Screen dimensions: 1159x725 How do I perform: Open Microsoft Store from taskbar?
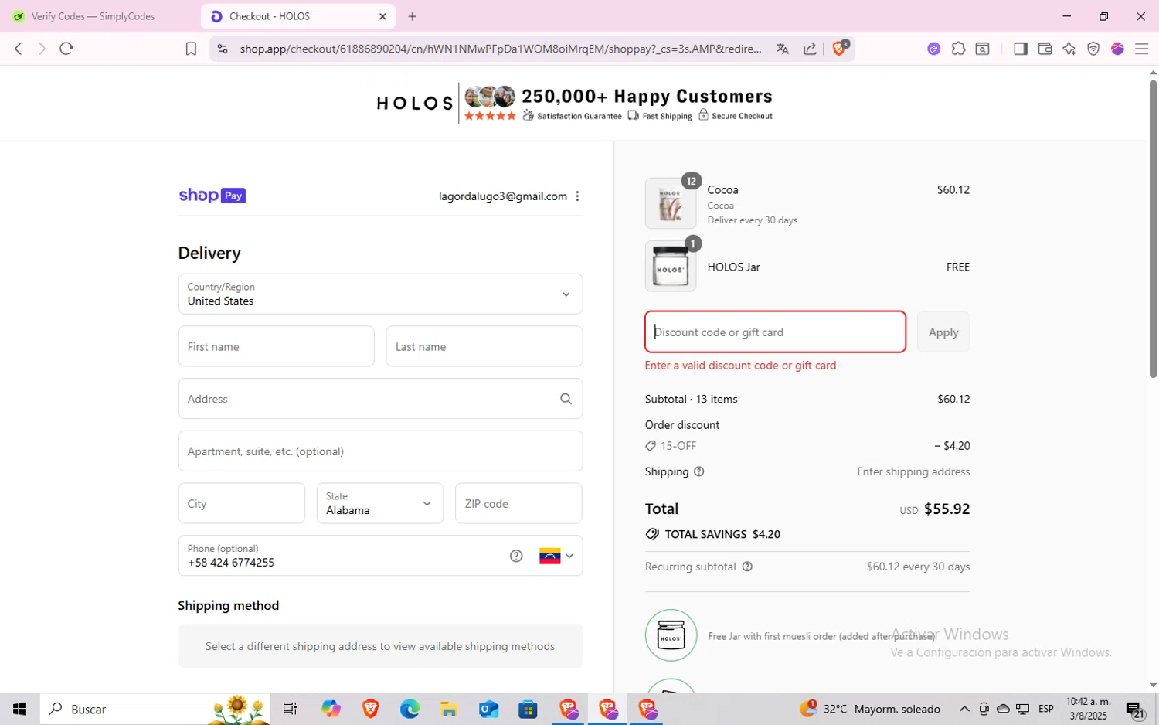[528, 709]
